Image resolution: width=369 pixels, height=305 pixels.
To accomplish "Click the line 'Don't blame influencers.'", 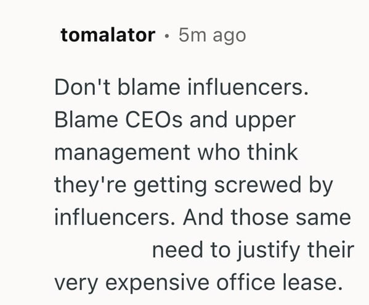I will click(181, 87).
